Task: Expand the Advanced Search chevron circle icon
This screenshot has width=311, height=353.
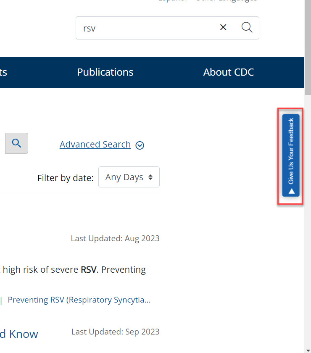Action: click(140, 145)
